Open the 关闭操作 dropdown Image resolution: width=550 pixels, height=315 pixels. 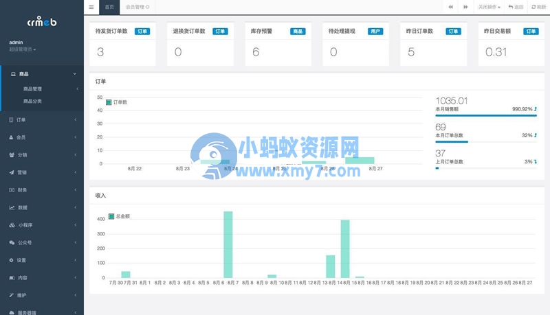[x=489, y=7]
